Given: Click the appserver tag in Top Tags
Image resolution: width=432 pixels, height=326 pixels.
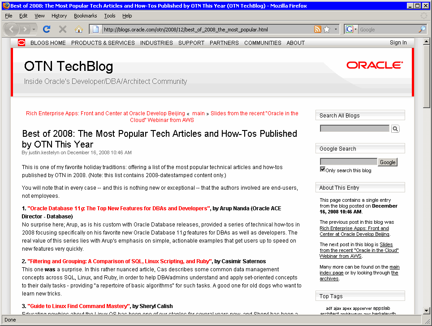Looking at the screenshot, I should coord(362,309).
